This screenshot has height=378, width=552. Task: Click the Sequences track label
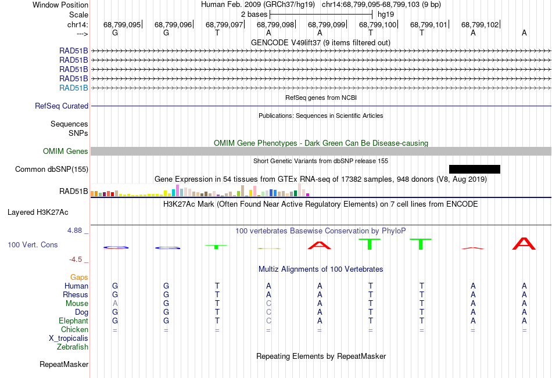click(x=69, y=124)
